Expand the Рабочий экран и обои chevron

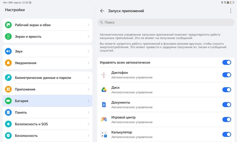click(88, 25)
